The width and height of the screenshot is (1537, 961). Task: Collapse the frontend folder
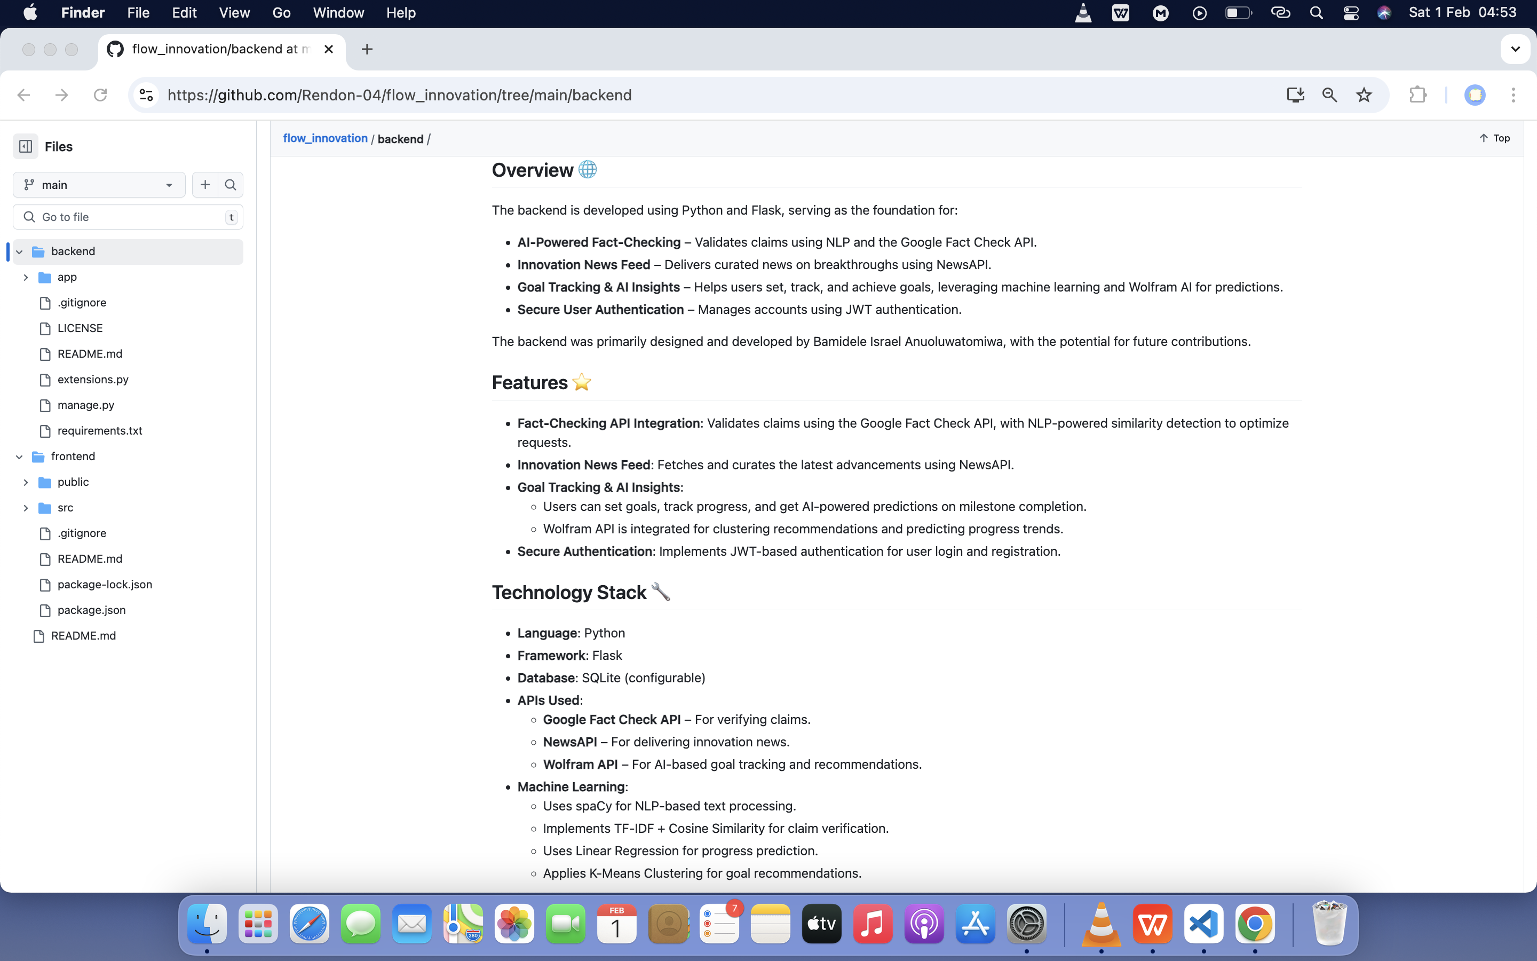point(20,456)
